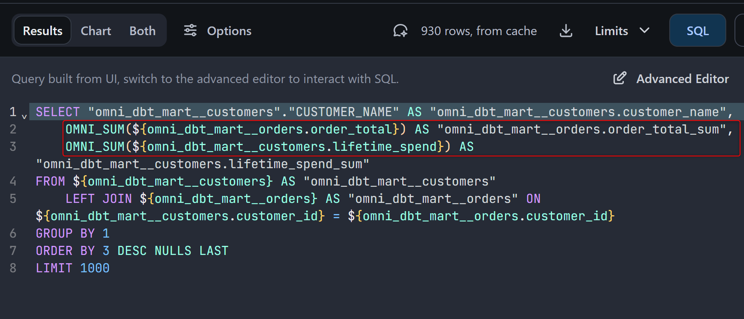Open the Options label

coord(229,31)
